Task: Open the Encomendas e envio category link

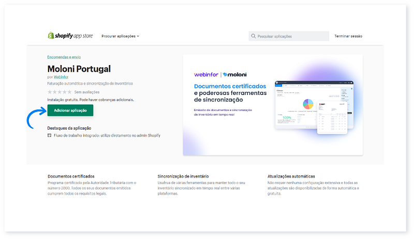Action: point(64,57)
